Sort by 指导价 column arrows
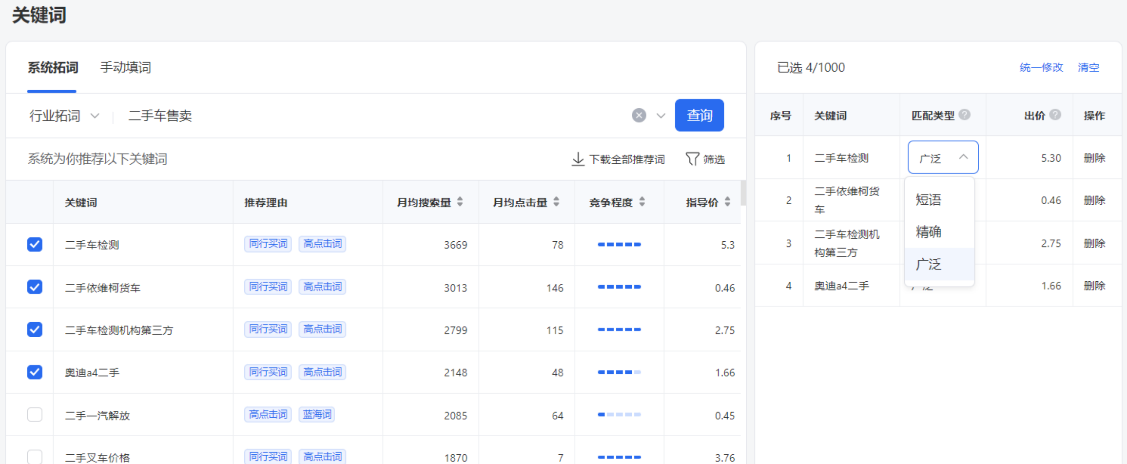 [x=727, y=202]
